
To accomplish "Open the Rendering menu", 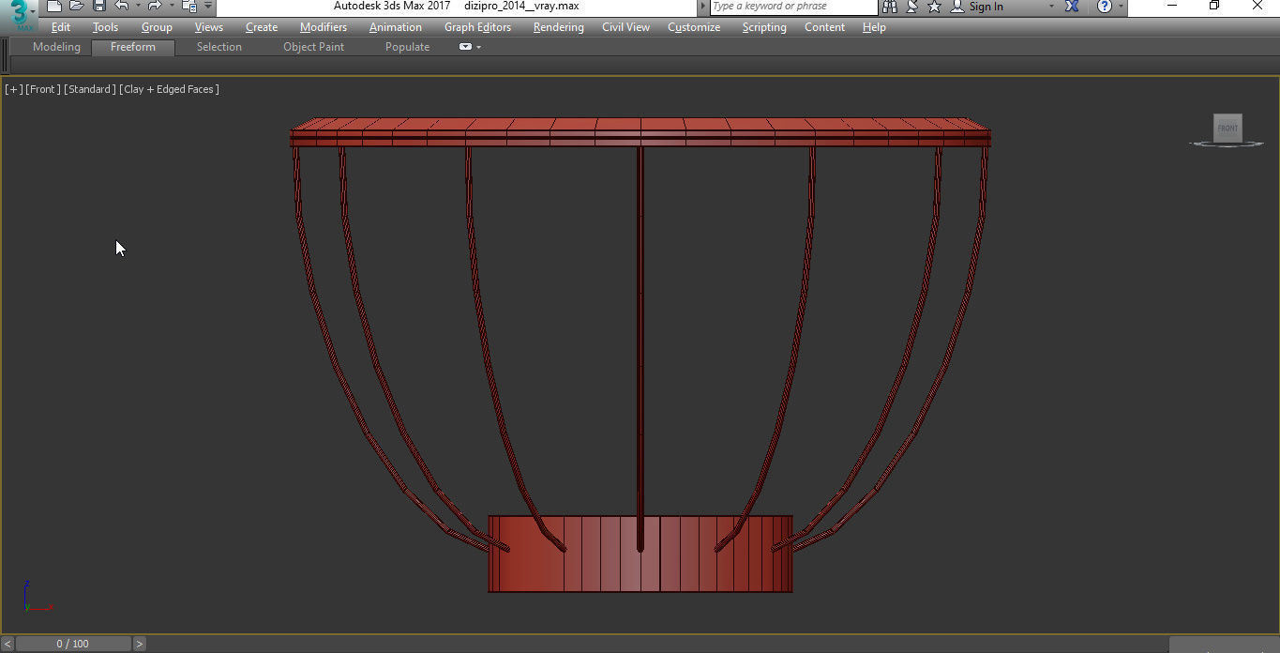I will click(559, 27).
